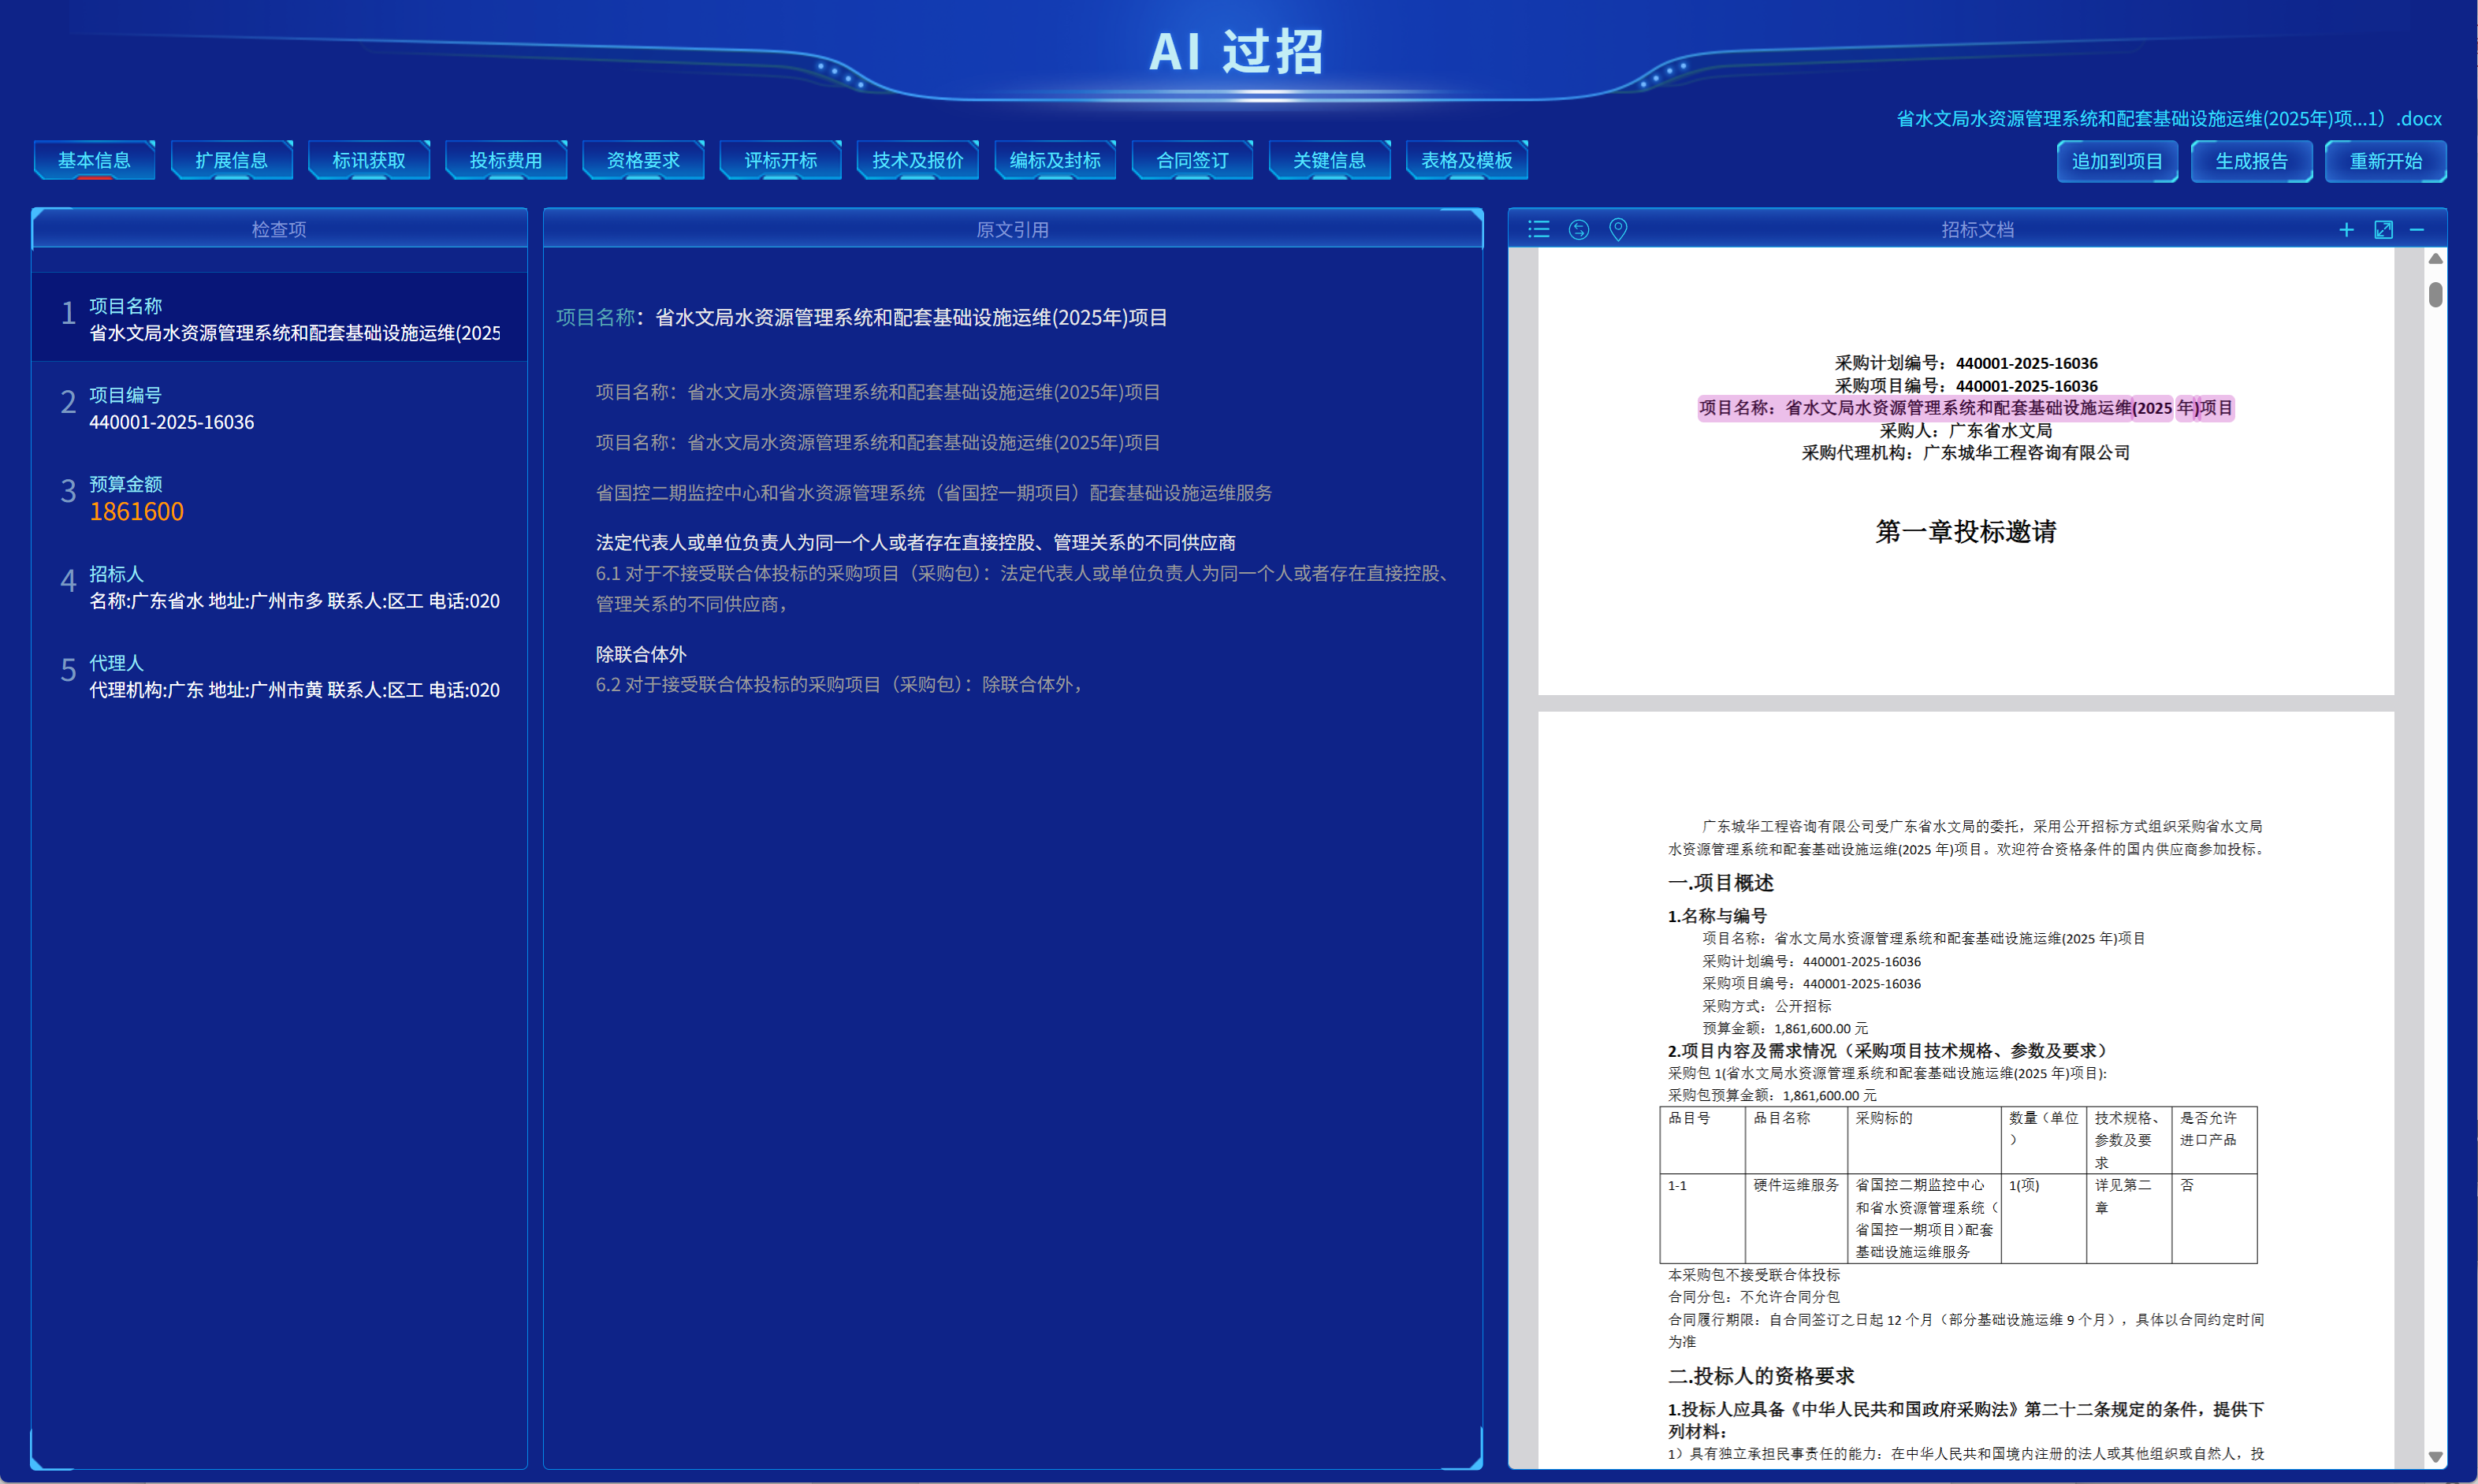
Task: Zoom in document with plus icon
Action: click(x=2346, y=230)
